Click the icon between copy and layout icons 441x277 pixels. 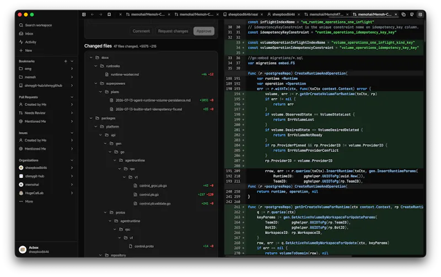point(412,14)
